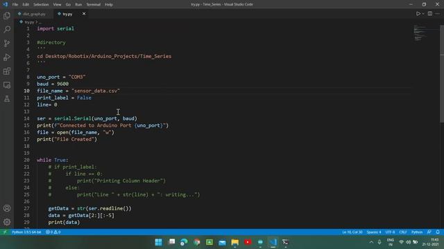Close the try.py tab
This screenshot has height=249, width=444.
84,14
